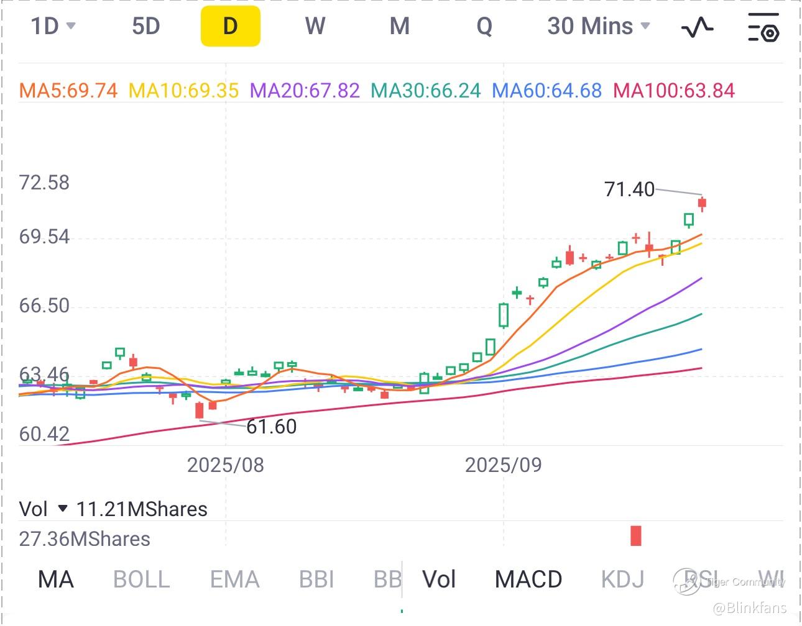Toggle the MA overlay indicator
The height and width of the screenshot is (626, 802).
coord(56,579)
